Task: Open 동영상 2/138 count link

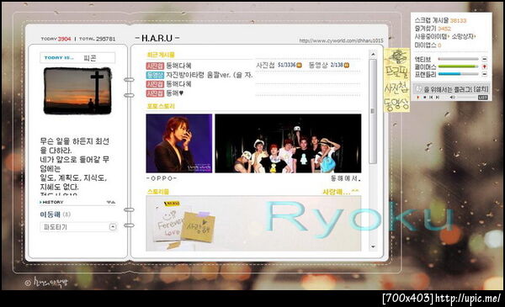Action: 326,65
